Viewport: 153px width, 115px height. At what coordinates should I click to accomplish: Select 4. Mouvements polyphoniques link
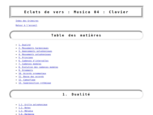tap(35, 54)
